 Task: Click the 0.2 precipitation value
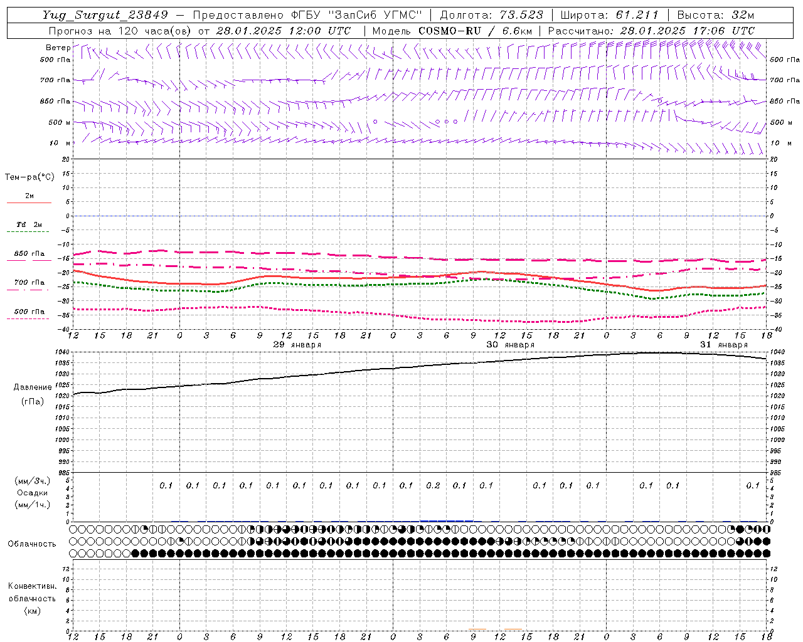[433, 485]
